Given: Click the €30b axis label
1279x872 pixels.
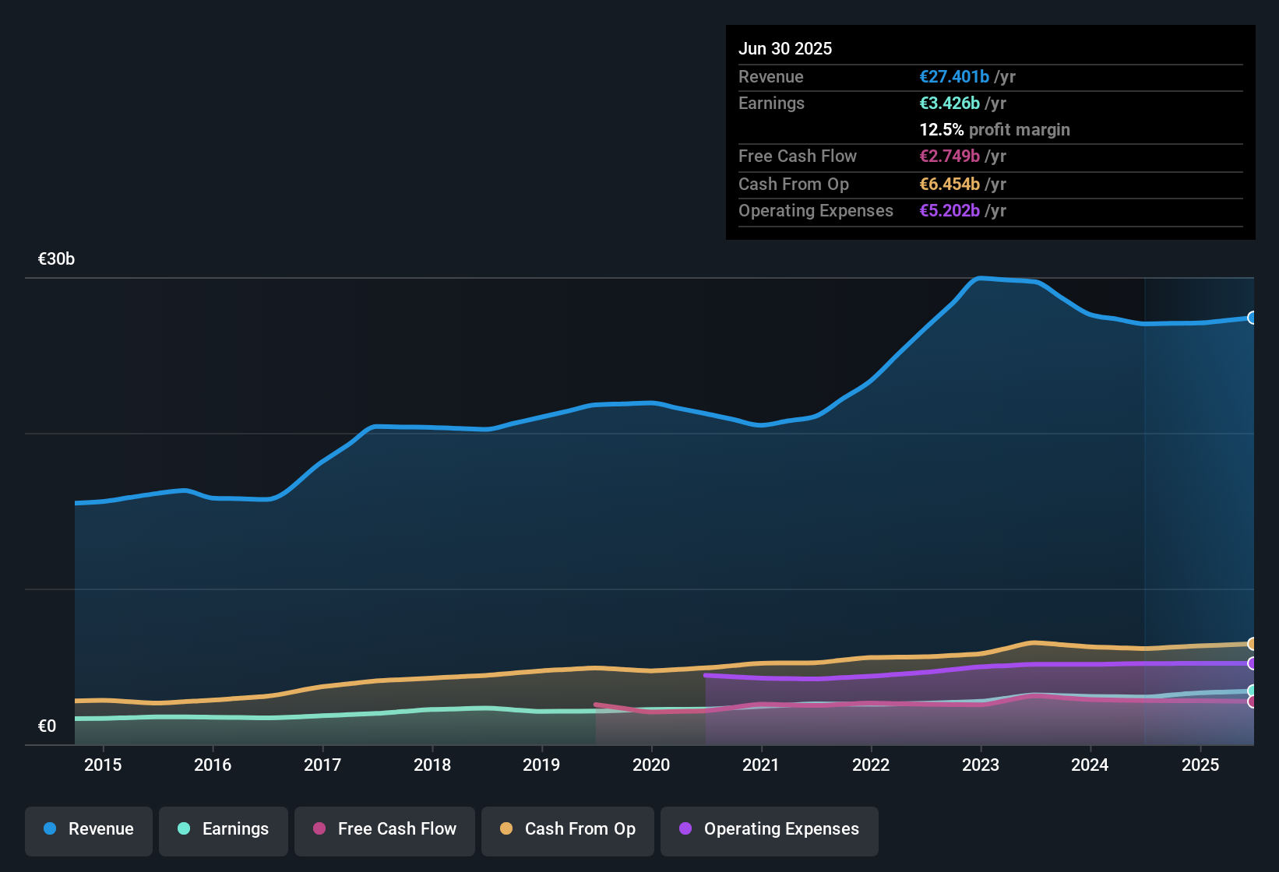Looking at the screenshot, I should [x=56, y=258].
